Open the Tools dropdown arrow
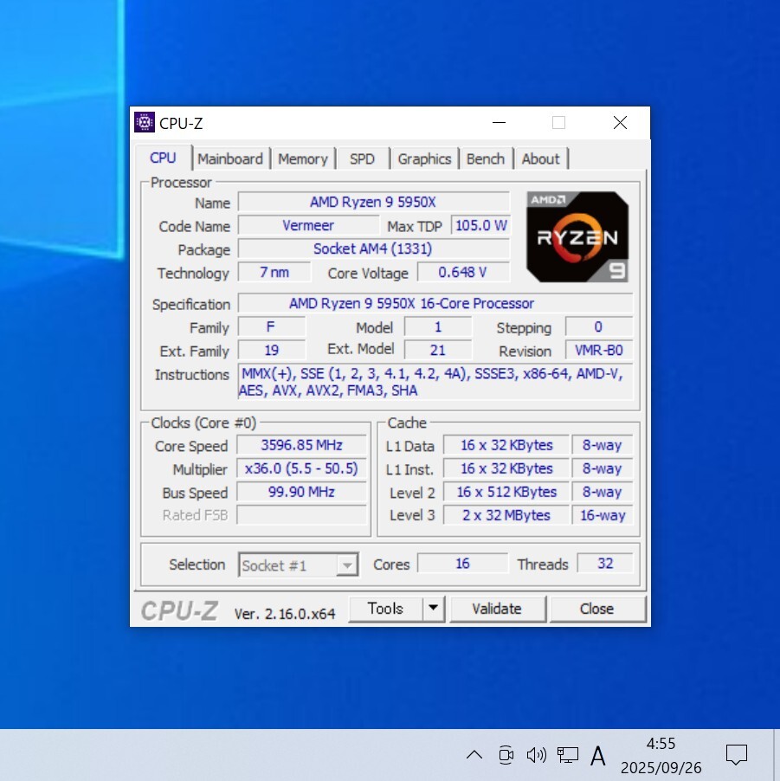 [x=433, y=609]
